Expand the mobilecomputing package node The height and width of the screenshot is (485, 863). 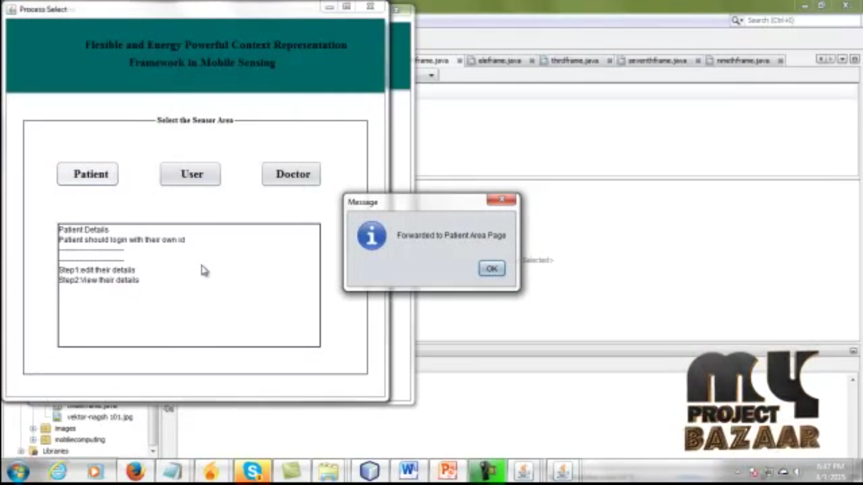[x=33, y=440]
